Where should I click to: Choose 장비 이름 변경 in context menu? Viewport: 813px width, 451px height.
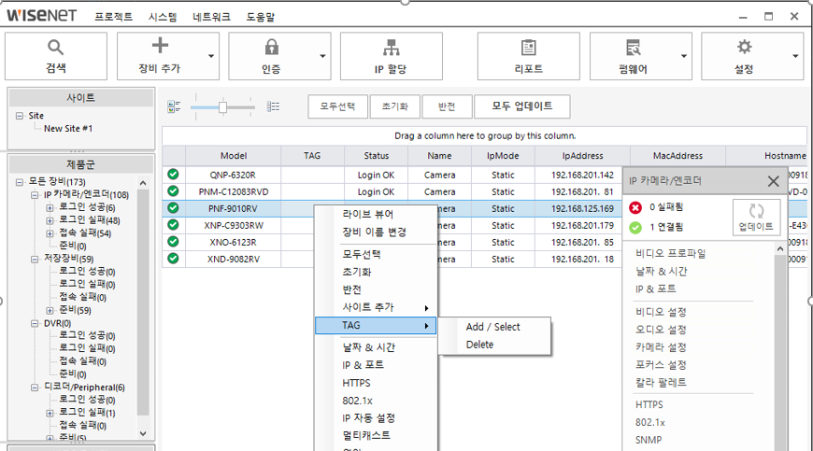pyautogui.click(x=376, y=232)
